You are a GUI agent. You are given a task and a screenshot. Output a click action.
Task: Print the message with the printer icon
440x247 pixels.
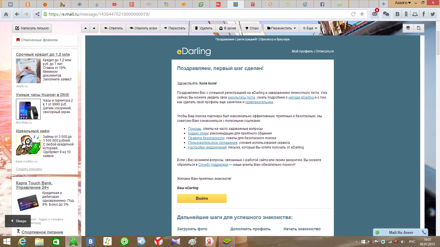tap(408, 28)
